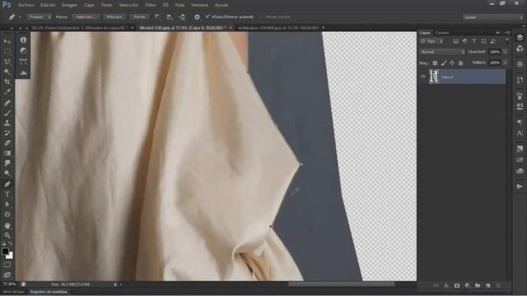The image size is (527, 296).
Task: Select the Lasso tool
Action: [7, 62]
